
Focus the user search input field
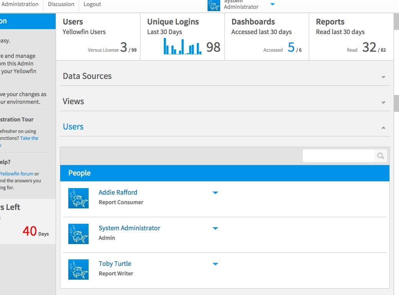(x=338, y=156)
